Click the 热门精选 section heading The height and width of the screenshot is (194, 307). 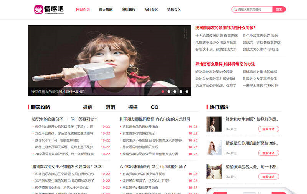coord(219,107)
